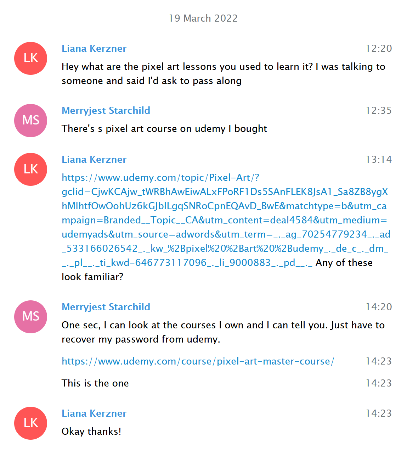Image resolution: width=418 pixels, height=450 pixels.
Task: Open the Udemy Pixel-Art topic link
Action: (x=225, y=220)
